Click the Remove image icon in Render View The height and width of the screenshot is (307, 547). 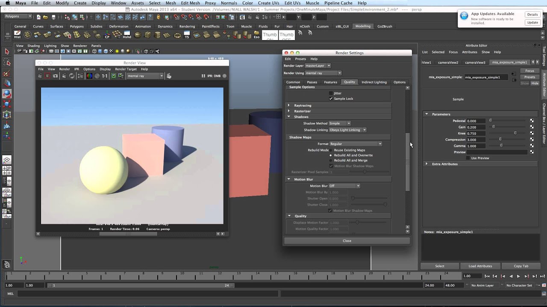[x=121, y=76]
